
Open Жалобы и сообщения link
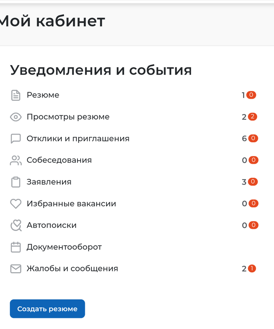click(x=72, y=269)
